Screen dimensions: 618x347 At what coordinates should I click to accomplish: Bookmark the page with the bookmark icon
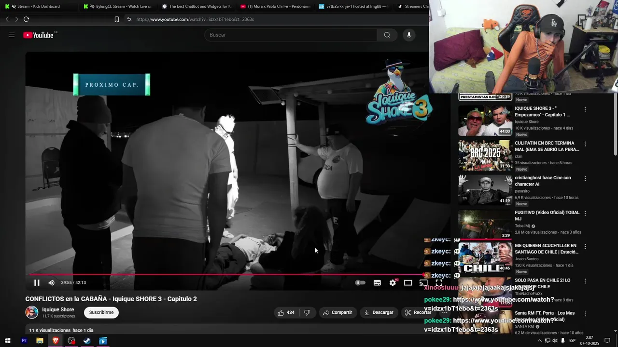[117, 19]
